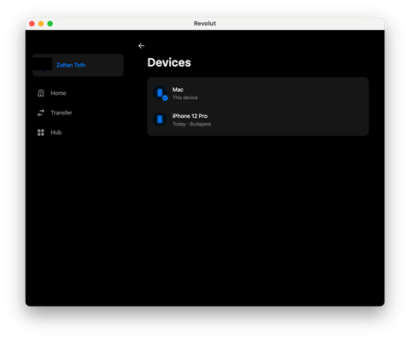Click the Devices page heading
The image size is (410, 340).
pyautogui.click(x=169, y=62)
